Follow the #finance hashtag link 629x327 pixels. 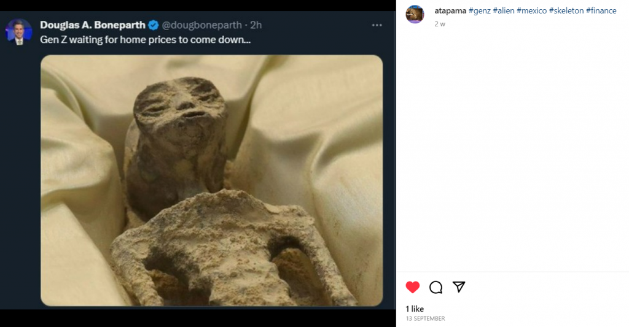point(601,11)
